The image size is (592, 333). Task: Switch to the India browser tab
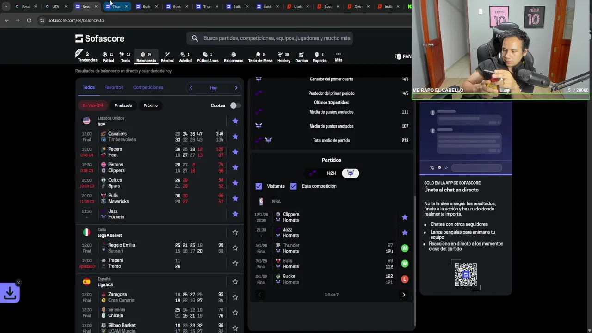[x=388, y=6]
